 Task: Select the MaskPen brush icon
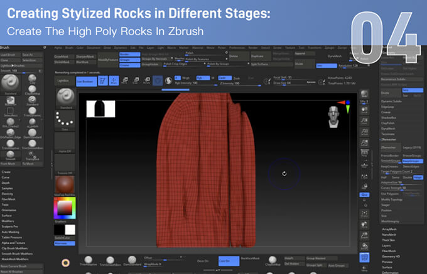(x=10, y=100)
